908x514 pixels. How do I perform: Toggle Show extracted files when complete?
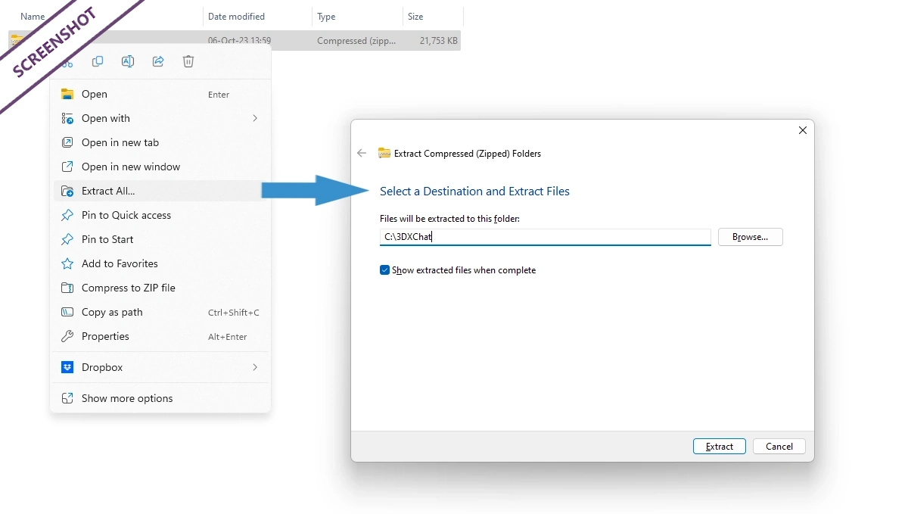pos(384,270)
